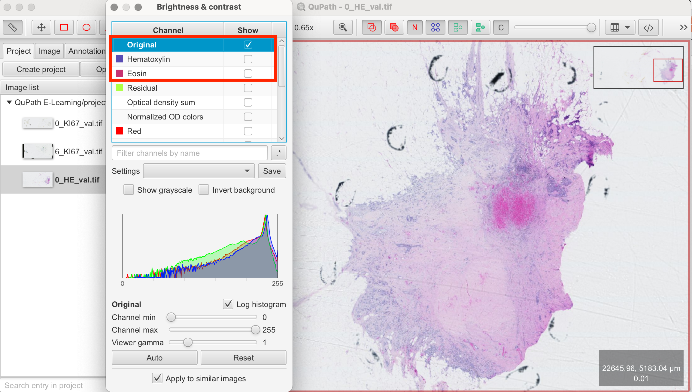Open the script editor code icon

tap(648, 28)
